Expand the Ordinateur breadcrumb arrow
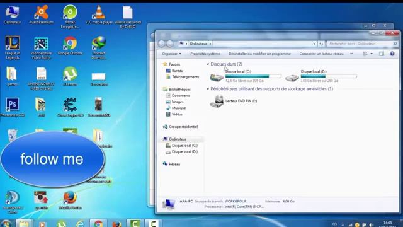Image resolution: width=403 pixels, height=227 pixels. (210, 44)
